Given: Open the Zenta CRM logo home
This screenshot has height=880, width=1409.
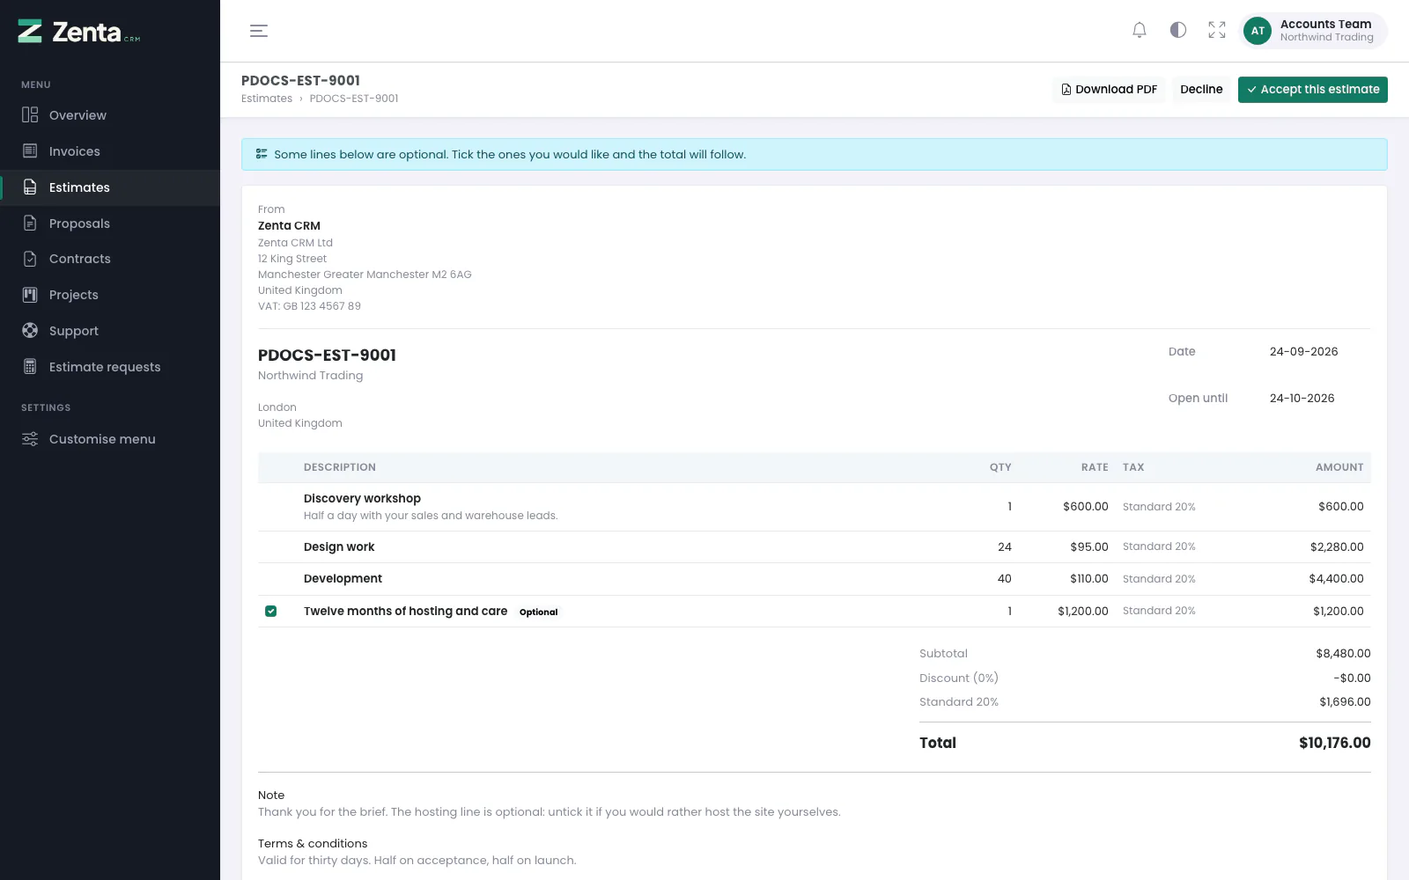Looking at the screenshot, I should (x=79, y=32).
